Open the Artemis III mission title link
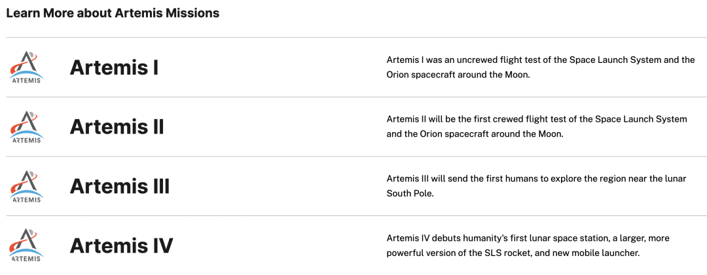The image size is (707, 275). pyautogui.click(x=119, y=186)
